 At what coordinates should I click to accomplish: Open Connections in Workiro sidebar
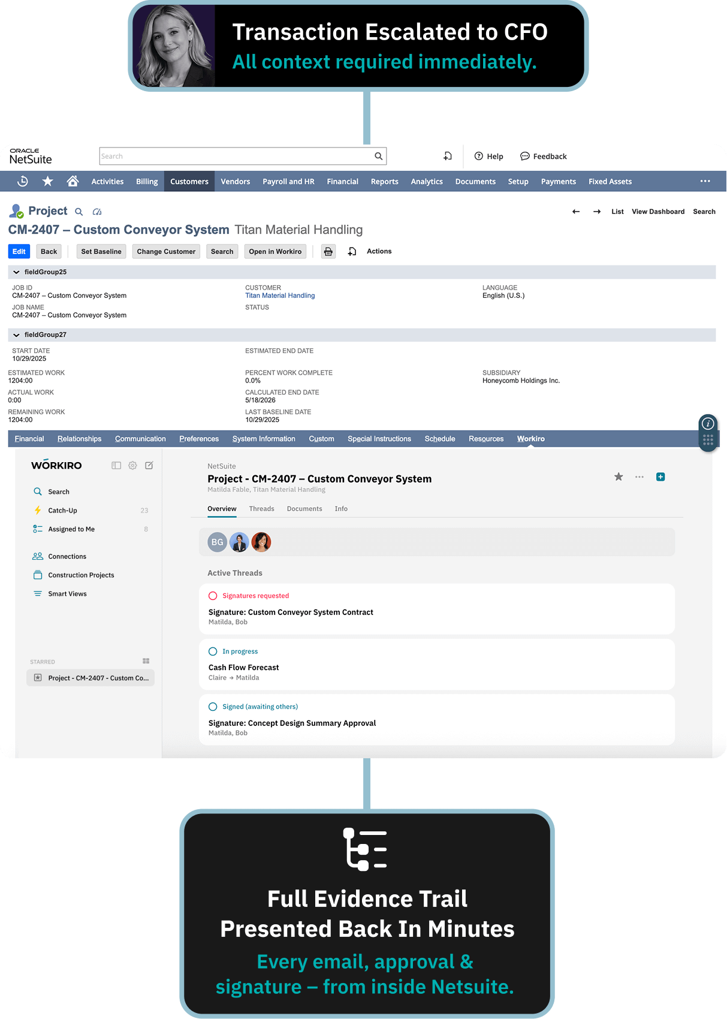pyautogui.click(x=67, y=556)
